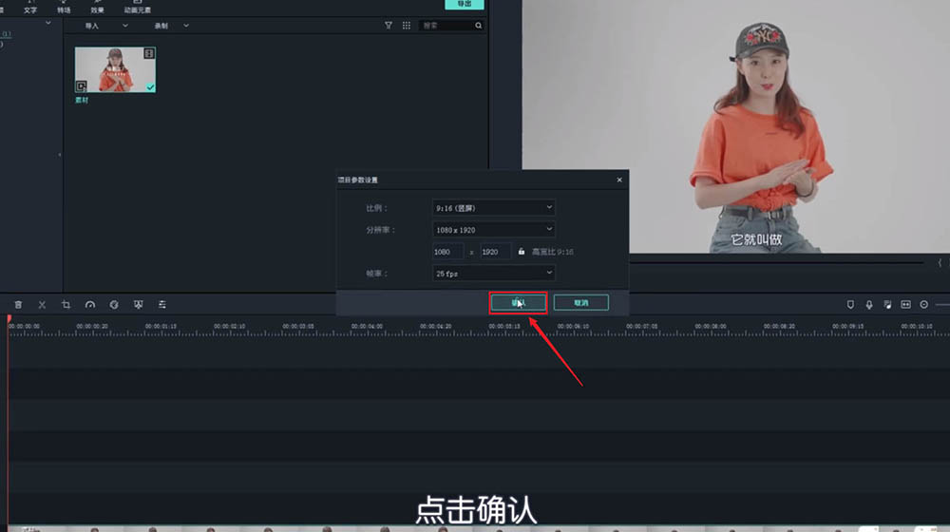Click the color palette icon in timeline toolbar

pyautogui.click(x=114, y=305)
